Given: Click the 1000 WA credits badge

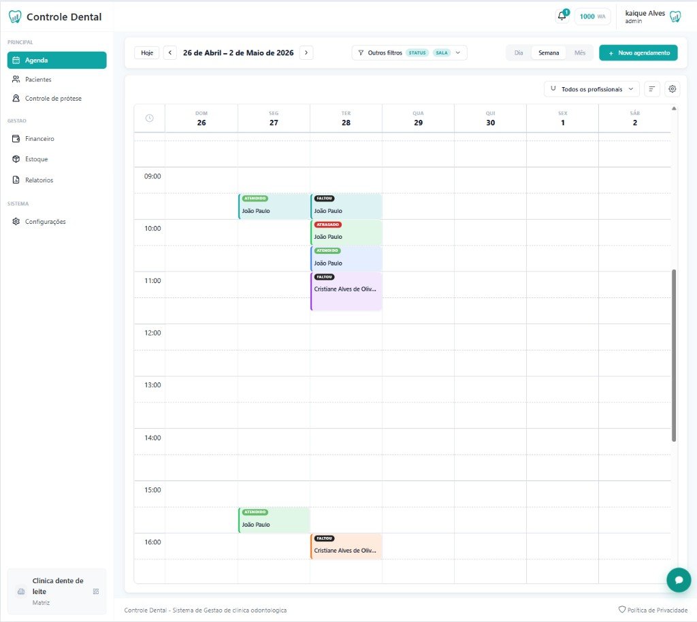Looking at the screenshot, I should pos(592,16).
